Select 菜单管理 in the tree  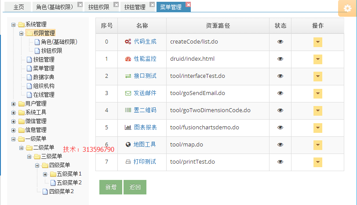coord(44,68)
